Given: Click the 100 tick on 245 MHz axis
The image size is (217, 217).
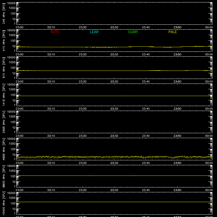Looking at the screenshot, I should (x=13, y=14).
